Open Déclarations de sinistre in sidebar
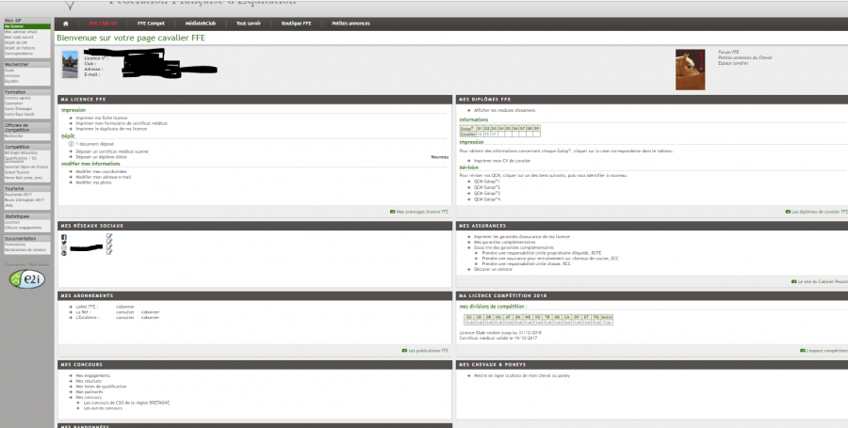This screenshot has width=848, height=428. coord(25,250)
